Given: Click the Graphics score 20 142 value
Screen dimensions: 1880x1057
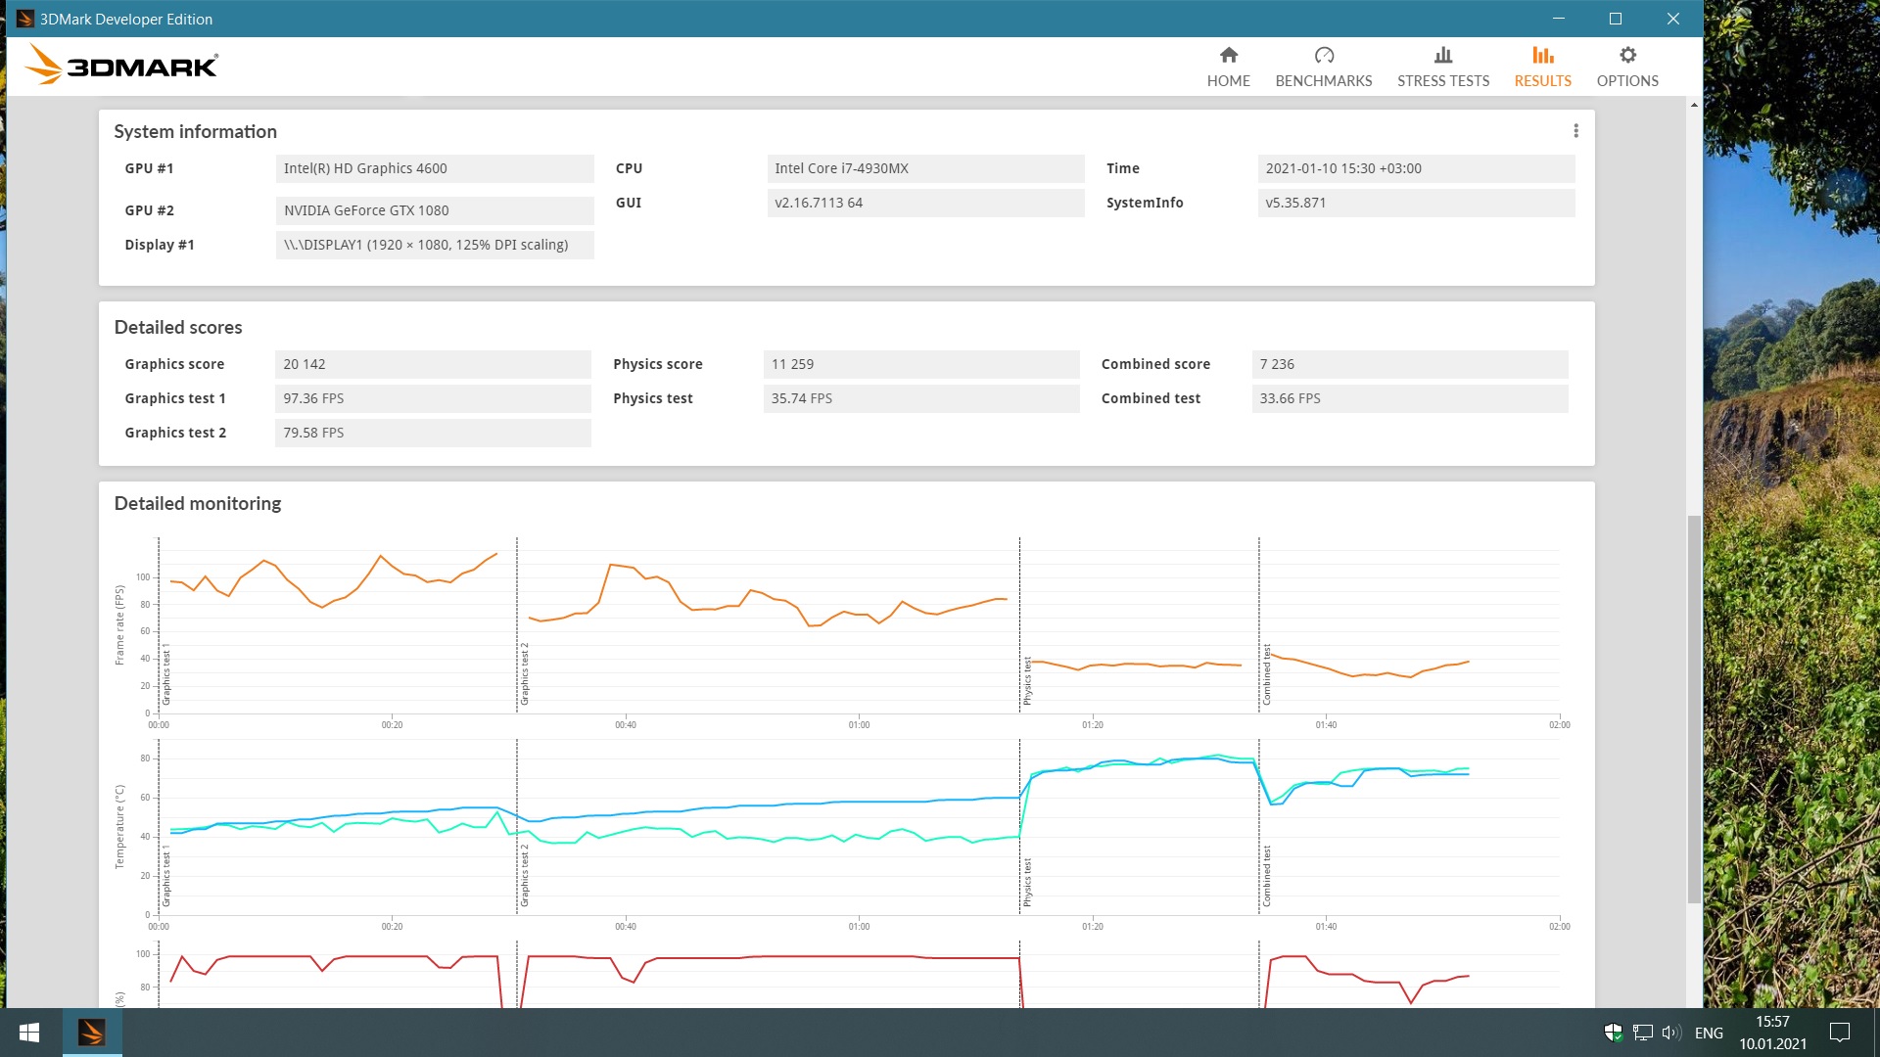Looking at the screenshot, I should pyautogui.click(x=433, y=364).
